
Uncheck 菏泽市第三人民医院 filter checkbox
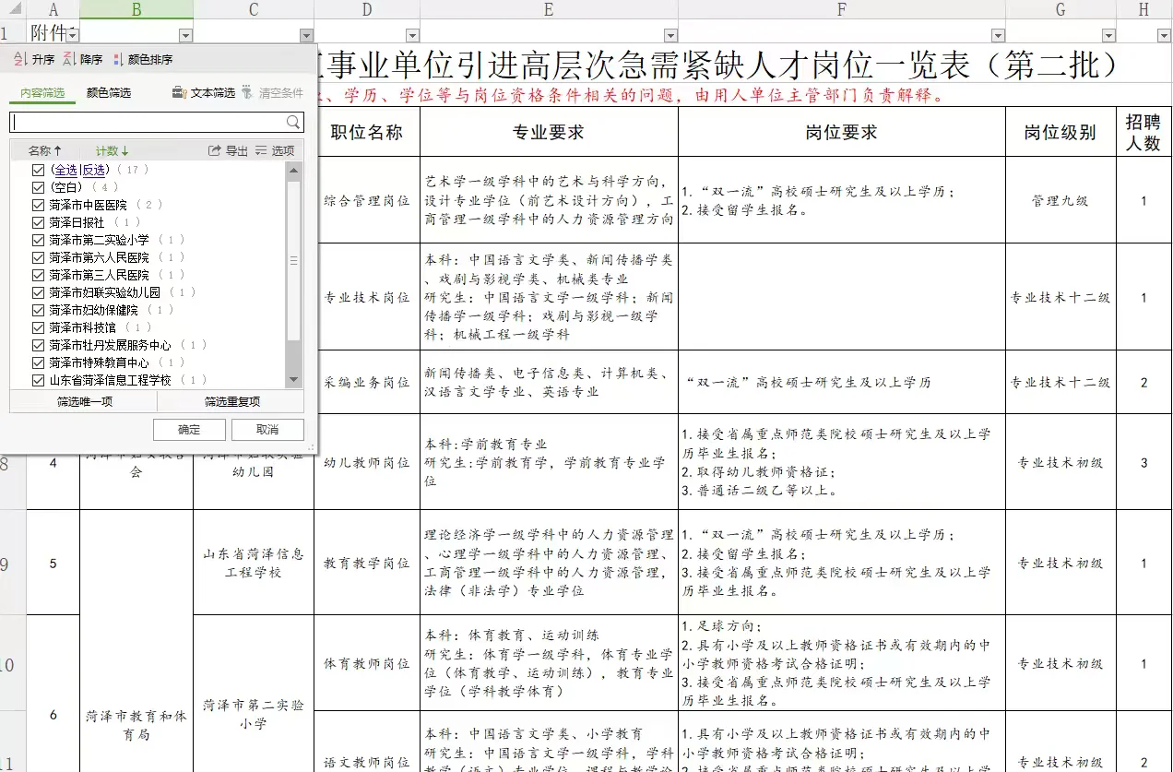point(38,275)
